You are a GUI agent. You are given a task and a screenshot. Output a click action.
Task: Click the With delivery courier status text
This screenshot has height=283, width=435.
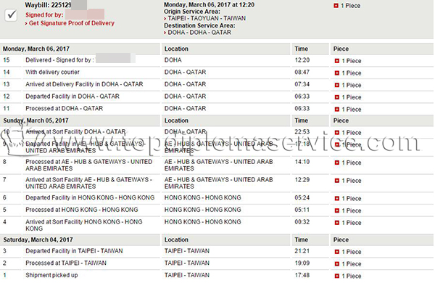(x=52, y=73)
